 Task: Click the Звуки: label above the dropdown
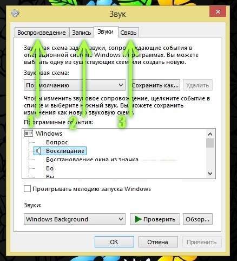point(32,205)
